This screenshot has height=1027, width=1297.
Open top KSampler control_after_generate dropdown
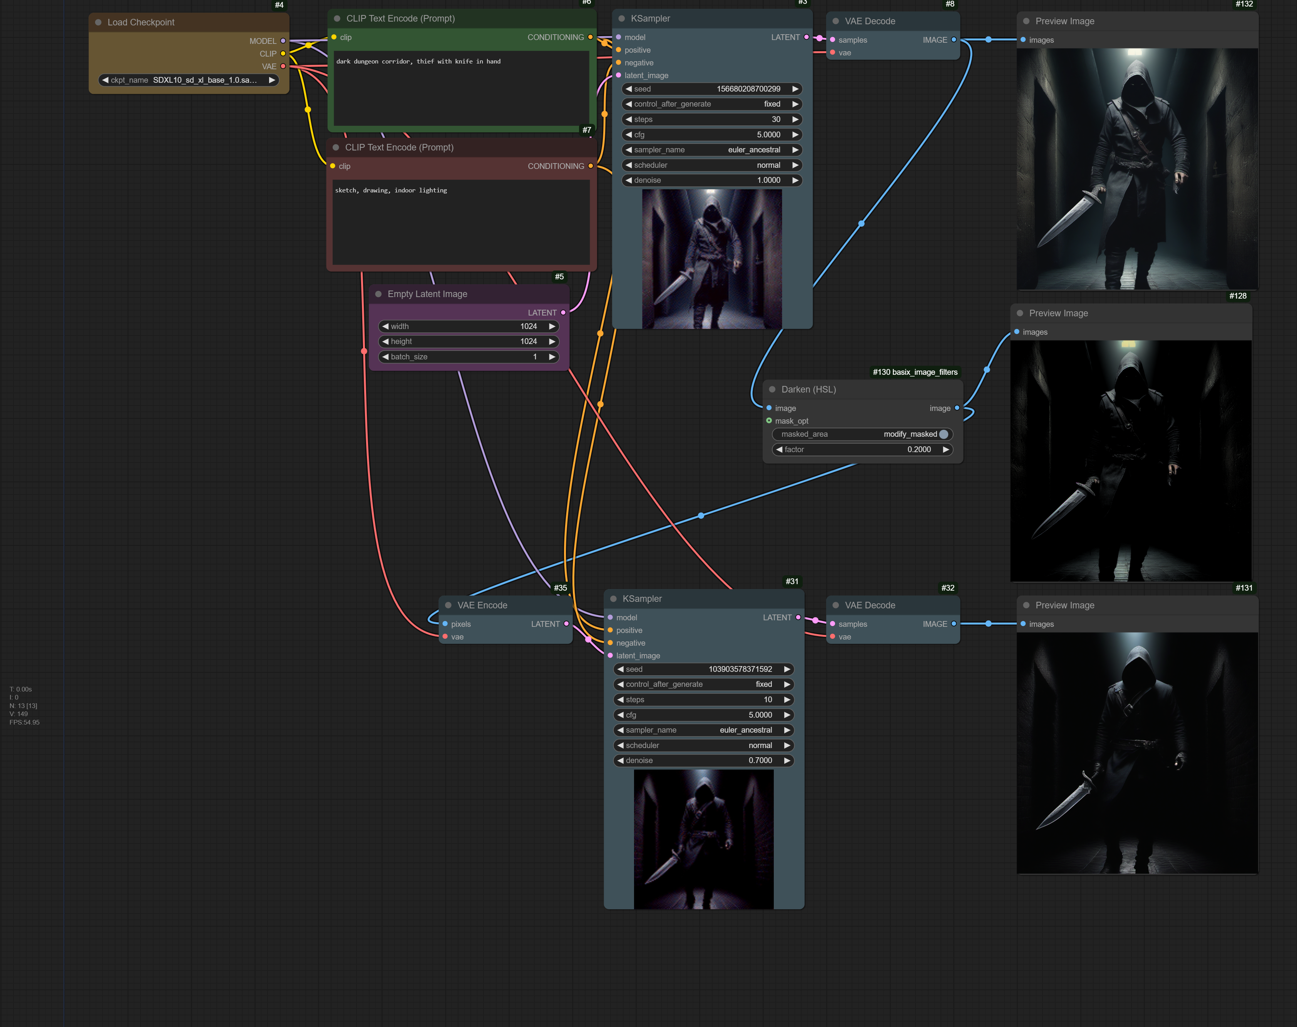(x=712, y=104)
